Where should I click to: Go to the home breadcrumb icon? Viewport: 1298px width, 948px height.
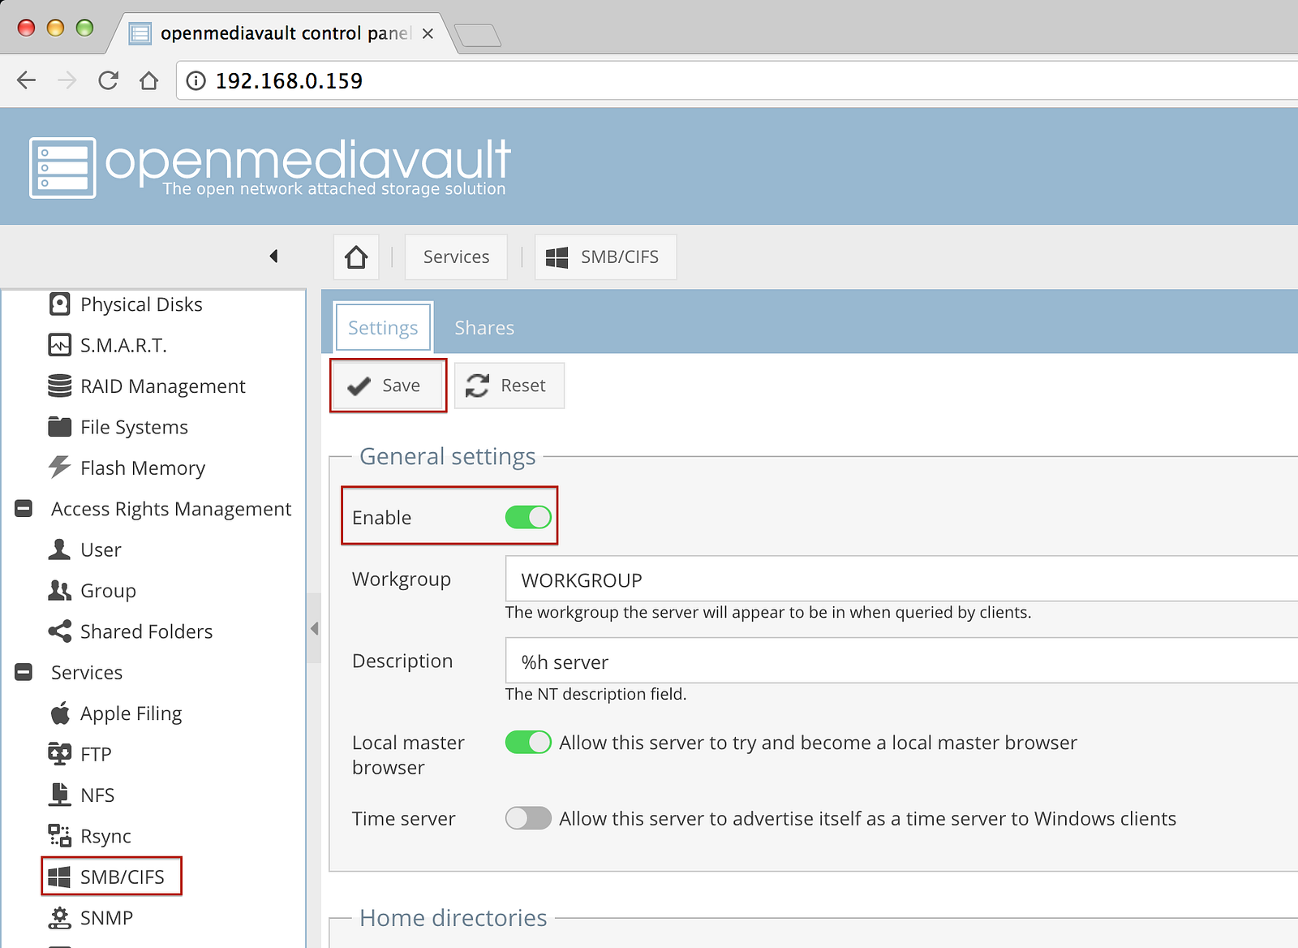click(x=356, y=257)
